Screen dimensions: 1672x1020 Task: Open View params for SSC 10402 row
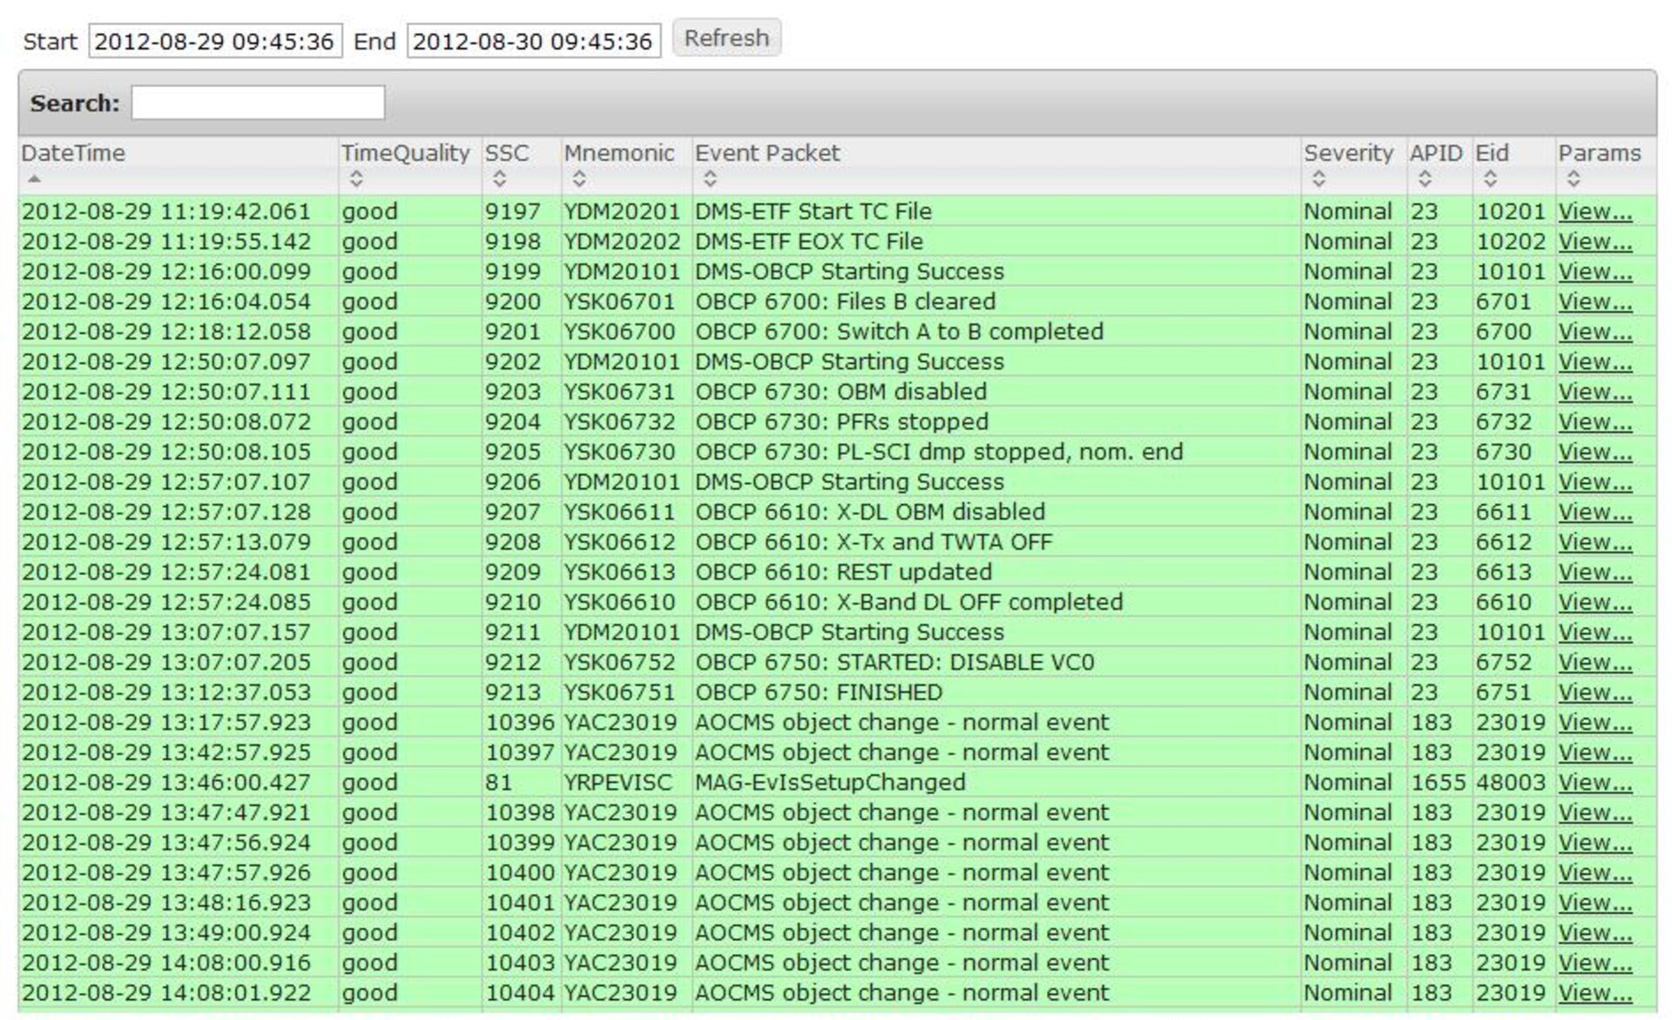click(1594, 932)
